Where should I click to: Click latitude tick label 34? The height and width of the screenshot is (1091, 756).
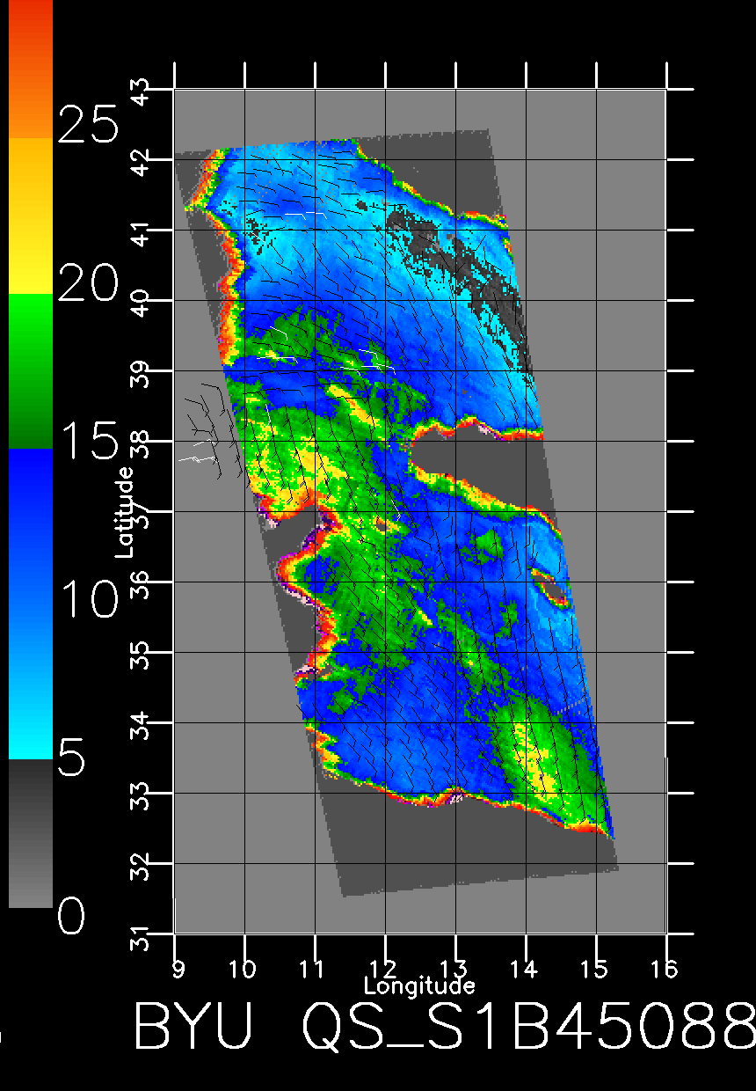141,725
